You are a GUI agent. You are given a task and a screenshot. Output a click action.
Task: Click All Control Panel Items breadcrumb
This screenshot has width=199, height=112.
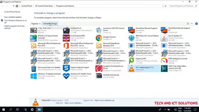[44, 6]
